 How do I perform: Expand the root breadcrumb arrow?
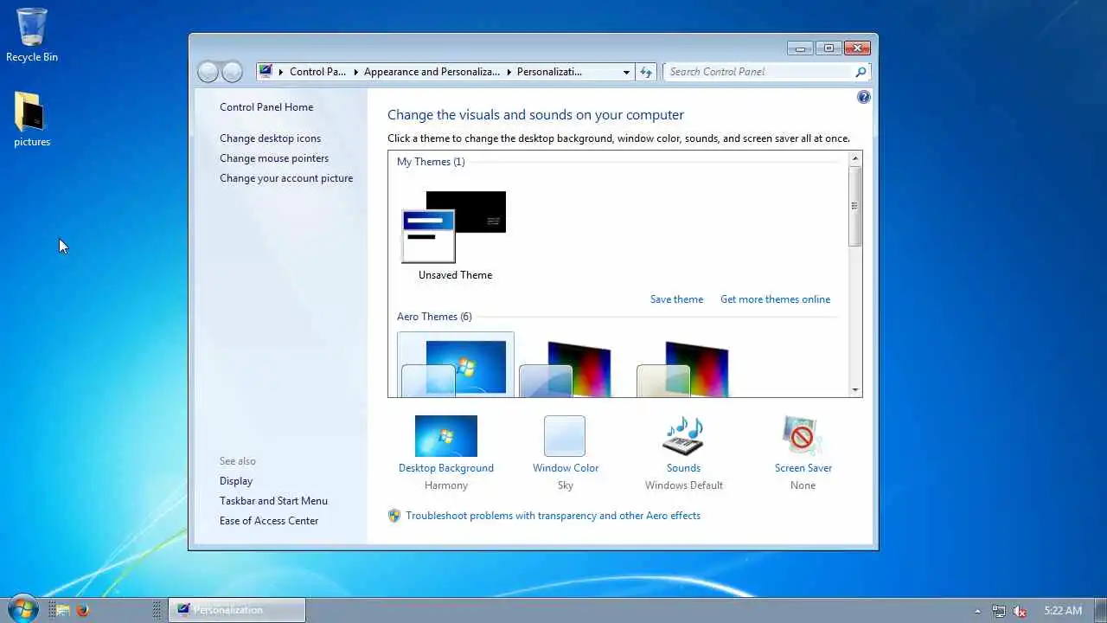click(x=280, y=72)
